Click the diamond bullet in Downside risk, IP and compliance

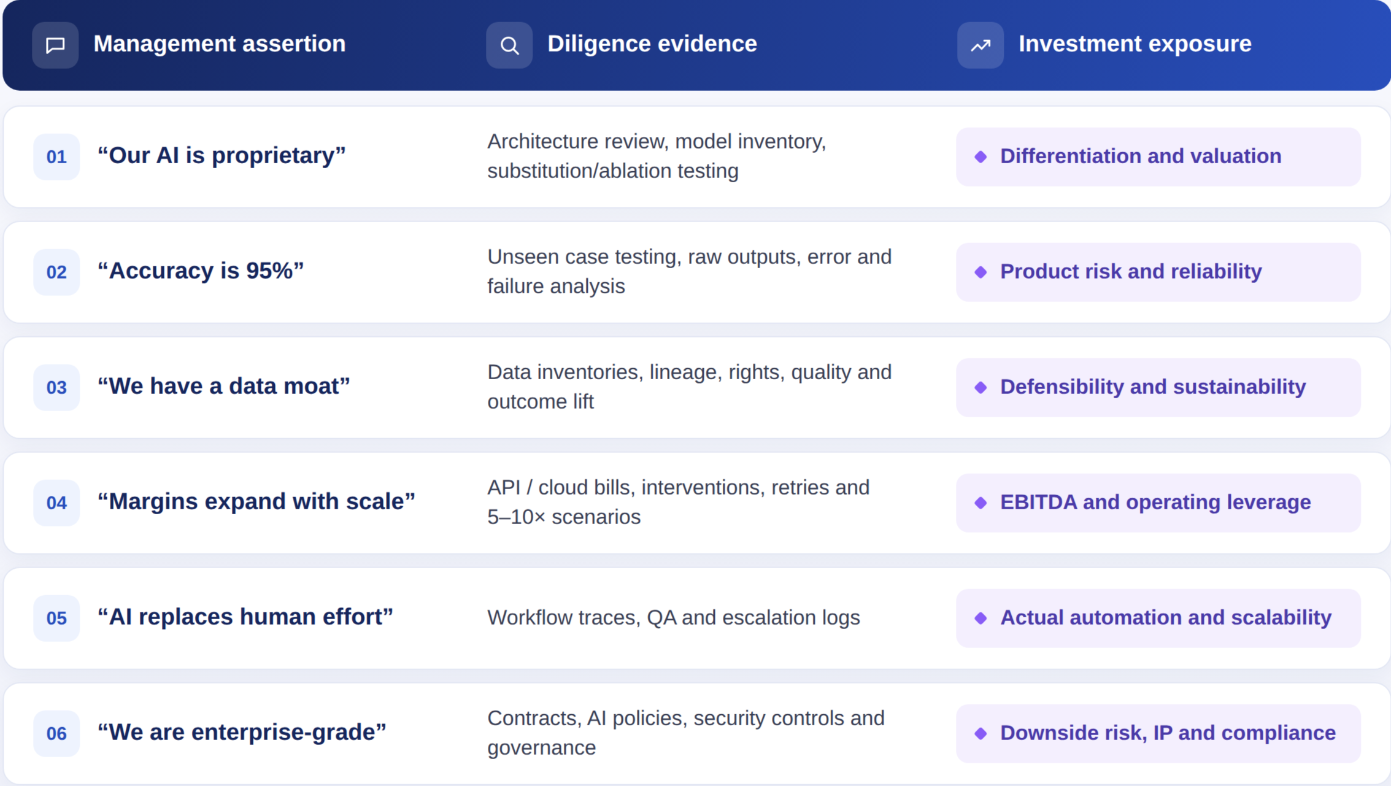tap(981, 733)
